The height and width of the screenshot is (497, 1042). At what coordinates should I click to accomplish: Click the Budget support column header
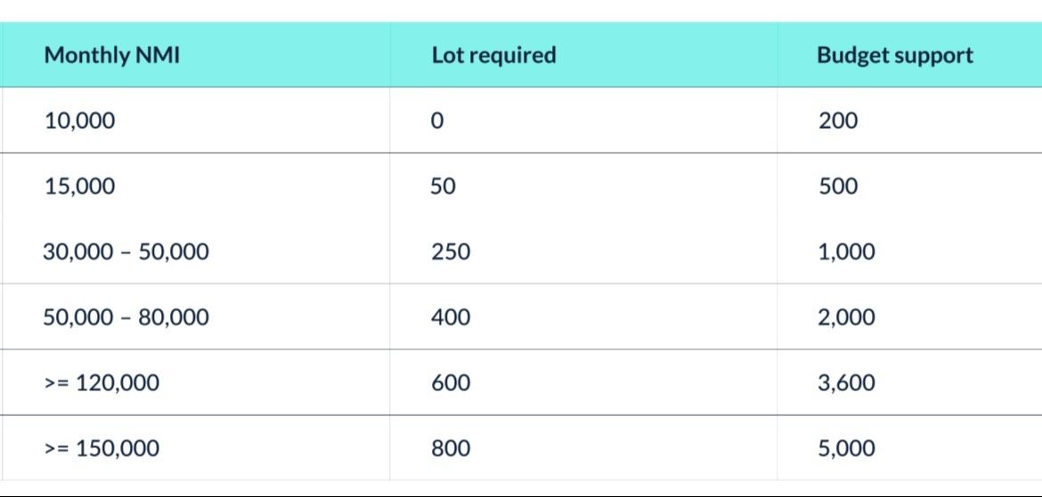click(x=894, y=55)
